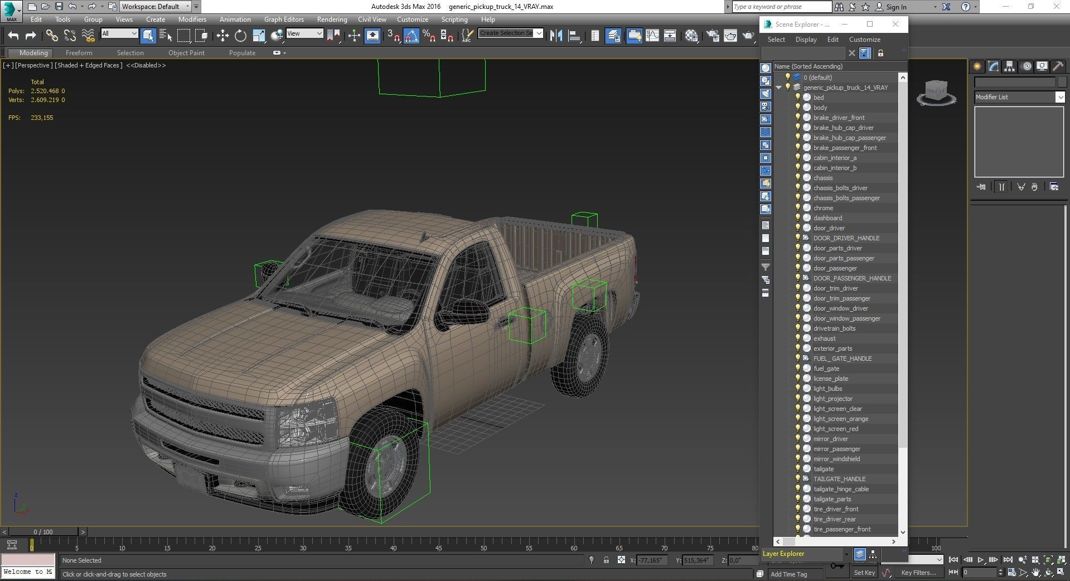Open the Modifiers menu
Viewport: 1070px width, 581px height.
tap(192, 20)
